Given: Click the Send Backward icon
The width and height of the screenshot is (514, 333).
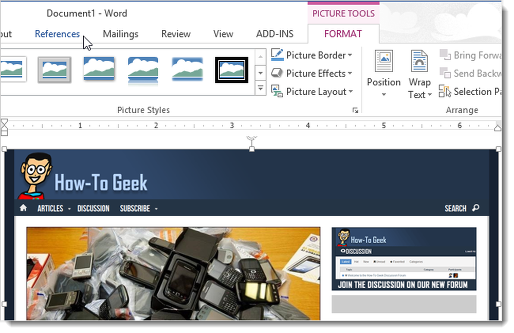Looking at the screenshot, I should (x=445, y=73).
